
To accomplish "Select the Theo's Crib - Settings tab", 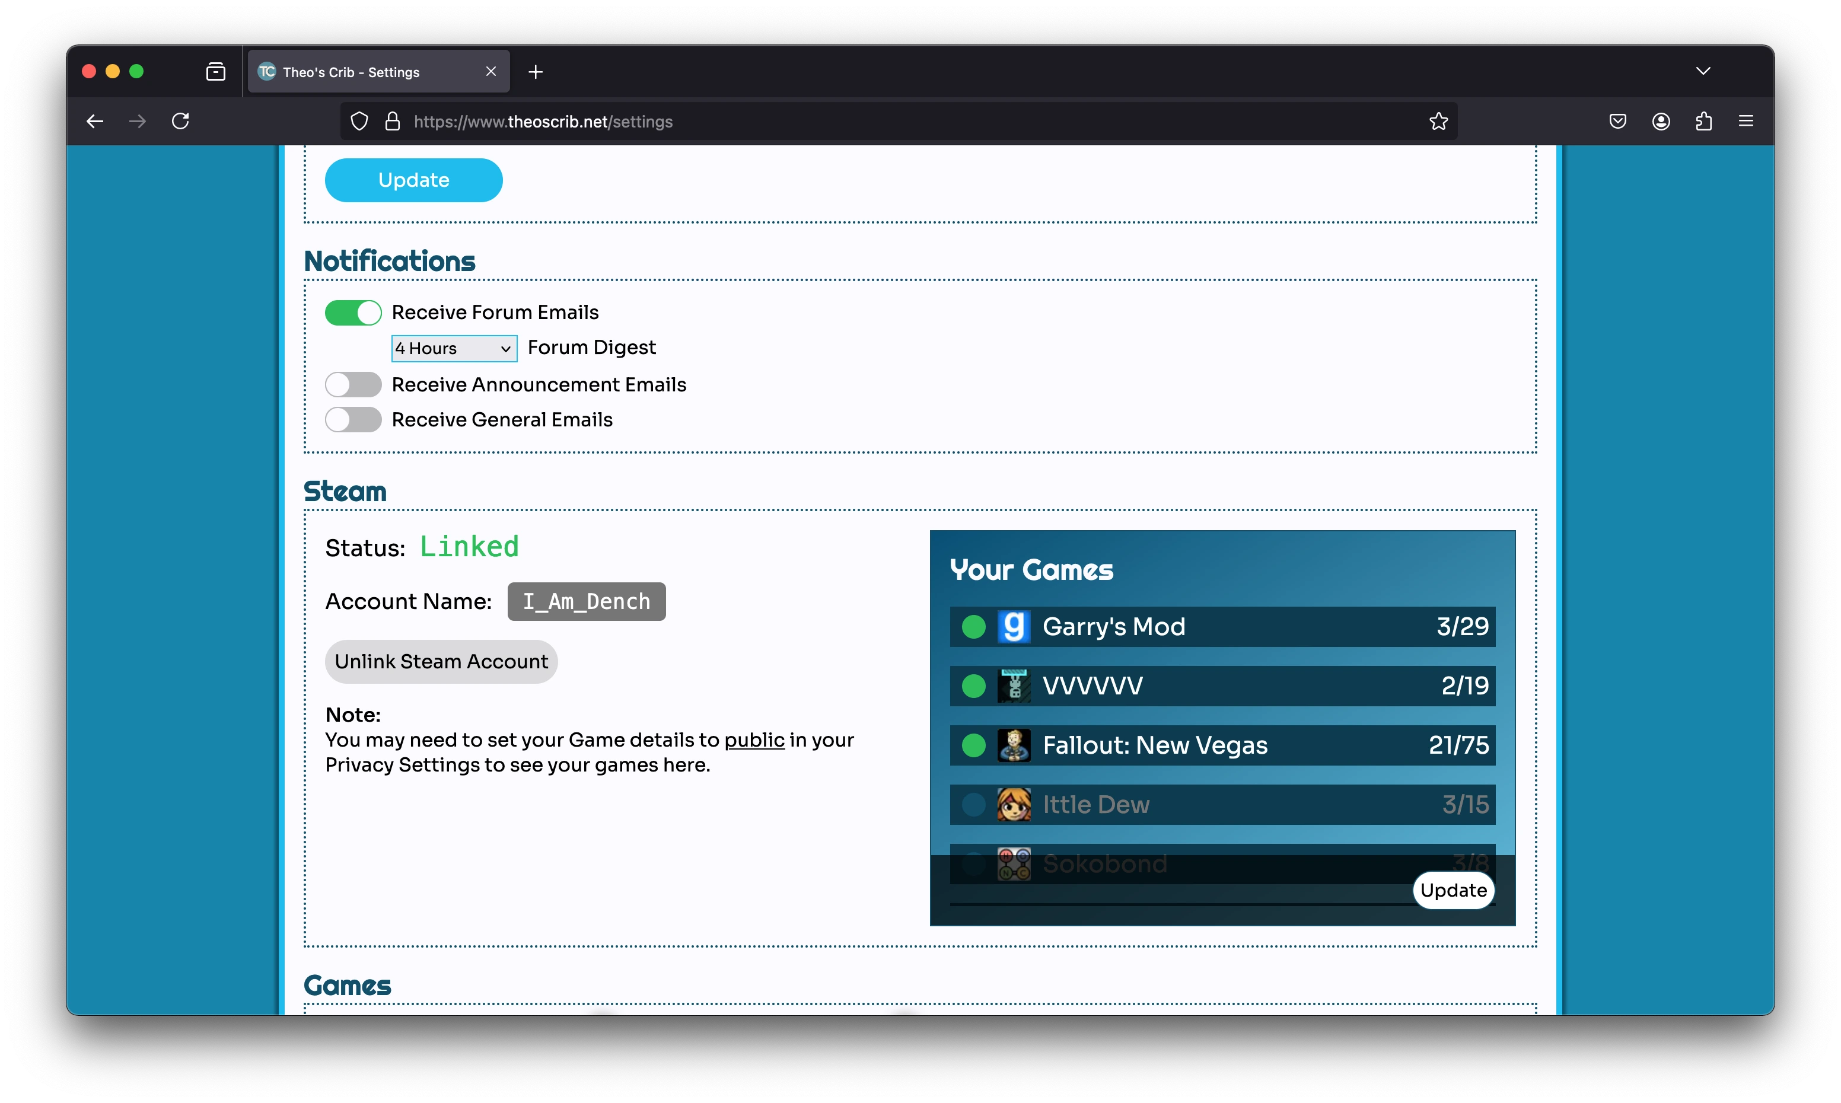I will (x=378, y=71).
